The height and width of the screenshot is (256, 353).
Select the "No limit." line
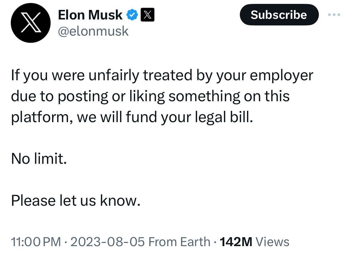39,159
